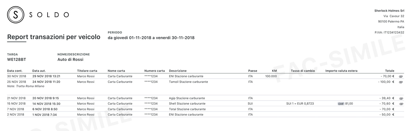Select the Totale column header

(389, 71)
